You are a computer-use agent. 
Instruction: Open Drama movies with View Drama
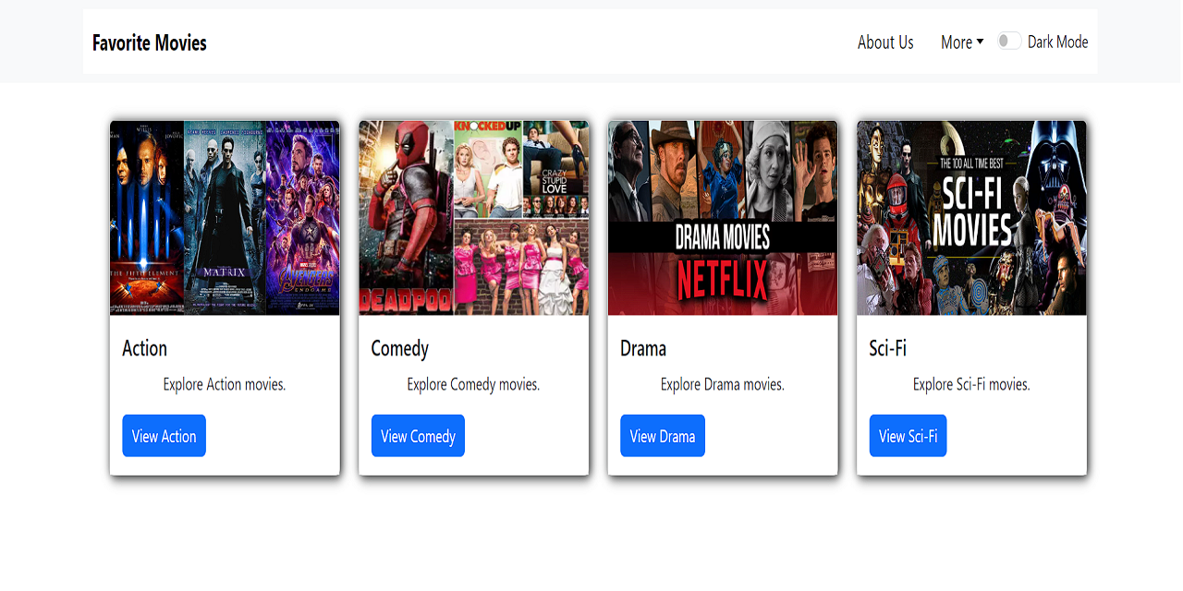pyautogui.click(x=663, y=435)
